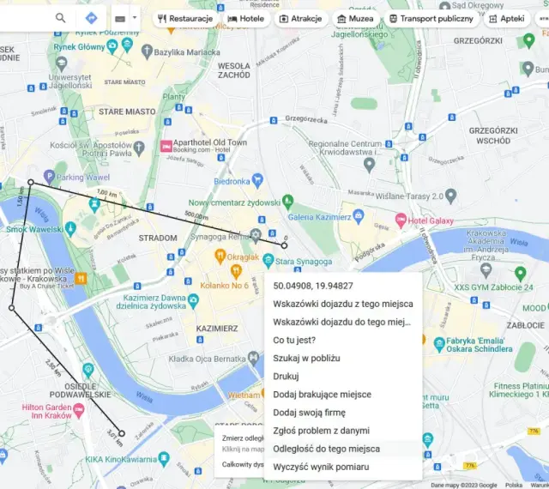Click the XXS GYM Zabłocie 24 pin

point(521,274)
